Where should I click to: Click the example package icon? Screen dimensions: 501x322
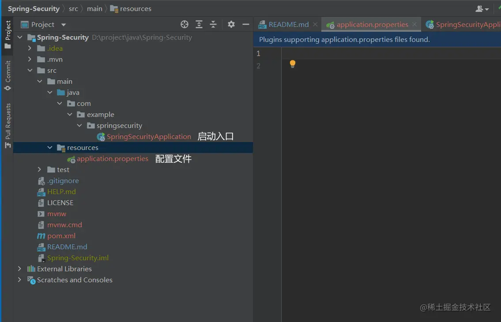(x=81, y=114)
